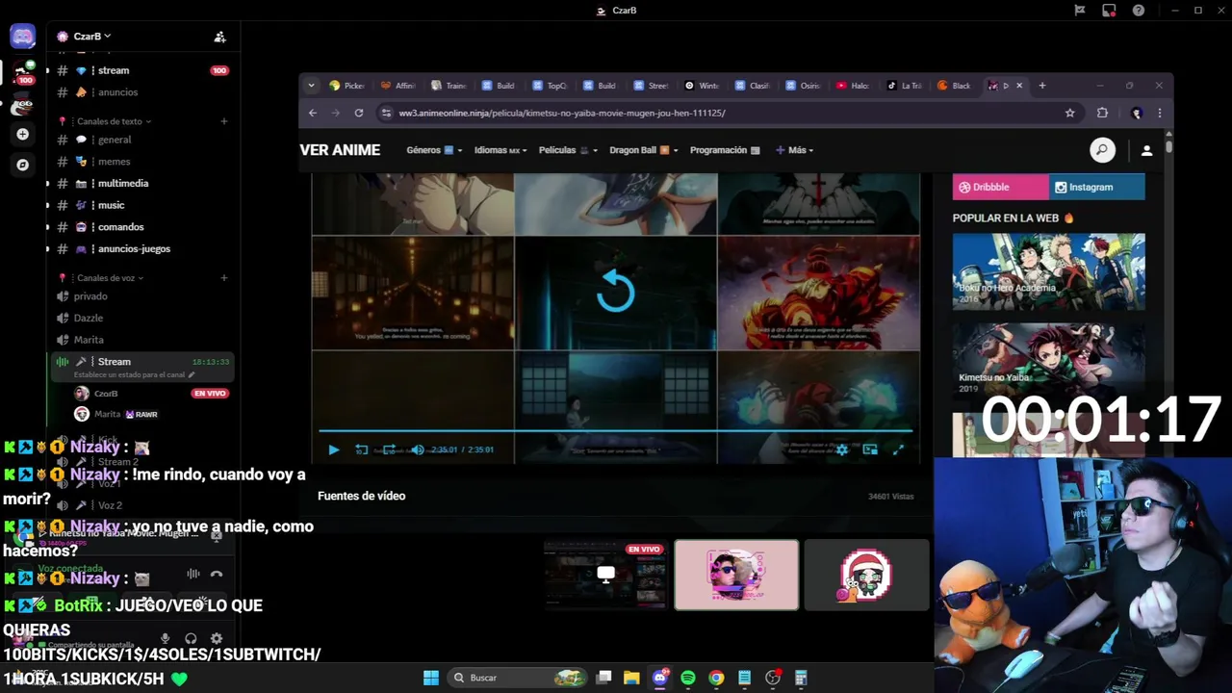Toggle Discord headphone deafen

click(x=191, y=638)
